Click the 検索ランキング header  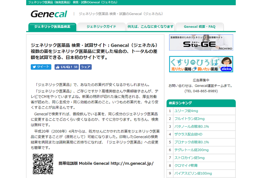click(x=201, y=103)
